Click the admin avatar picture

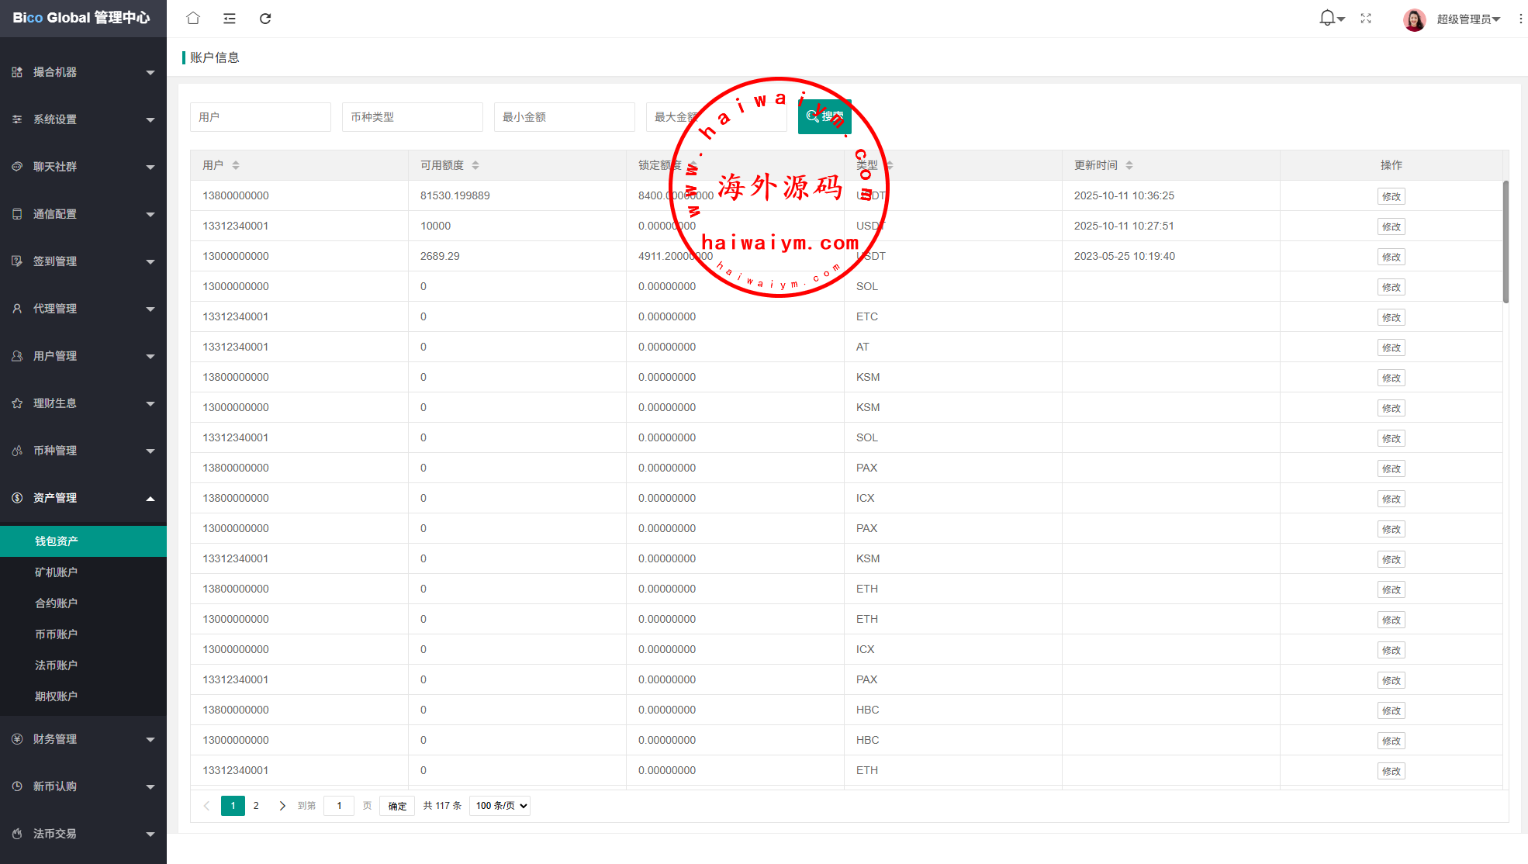point(1414,19)
